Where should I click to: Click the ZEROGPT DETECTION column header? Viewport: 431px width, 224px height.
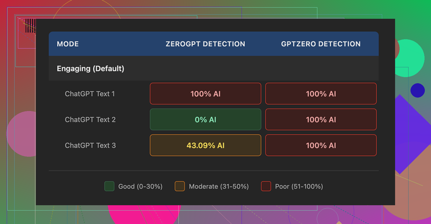[x=205, y=44]
